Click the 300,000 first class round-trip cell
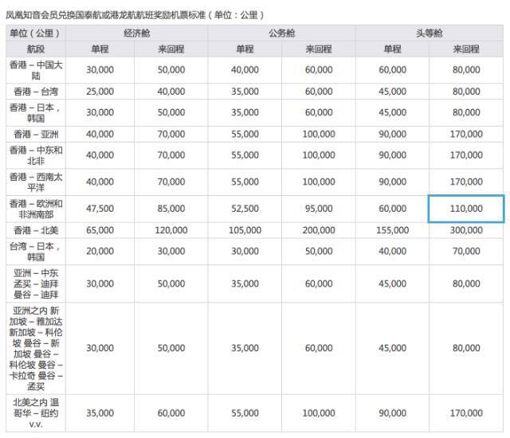Image resolution: width=510 pixels, height=438 pixels. pyautogui.click(x=466, y=230)
